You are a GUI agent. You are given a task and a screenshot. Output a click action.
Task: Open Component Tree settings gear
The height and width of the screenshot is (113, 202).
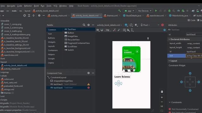(88, 73)
